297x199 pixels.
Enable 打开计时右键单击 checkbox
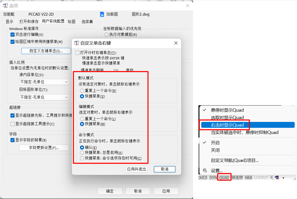pyautogui.click(x=77, y=53)
